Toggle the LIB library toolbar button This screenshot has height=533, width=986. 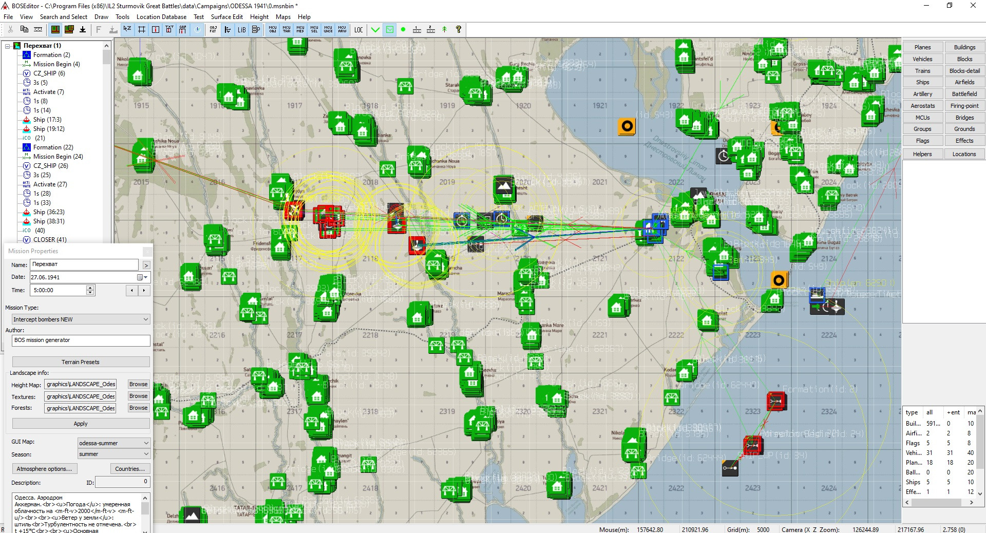pos(241,29)
